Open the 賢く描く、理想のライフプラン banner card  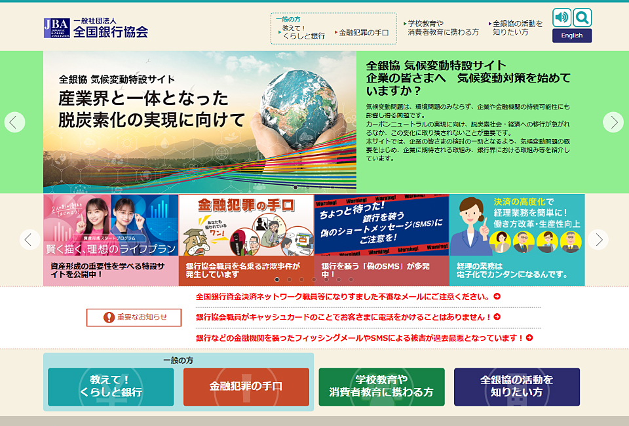(x=111, y=240)
